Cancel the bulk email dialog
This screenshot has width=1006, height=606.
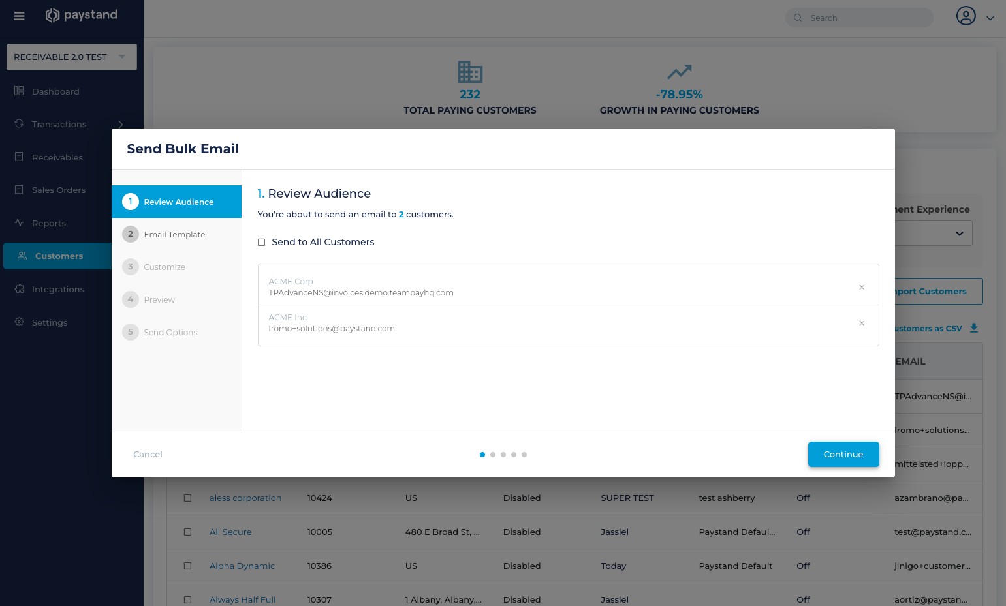(148, 454)
